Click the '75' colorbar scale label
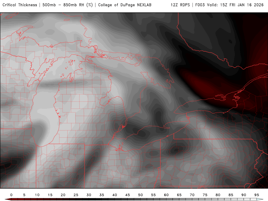 [205, 195]
